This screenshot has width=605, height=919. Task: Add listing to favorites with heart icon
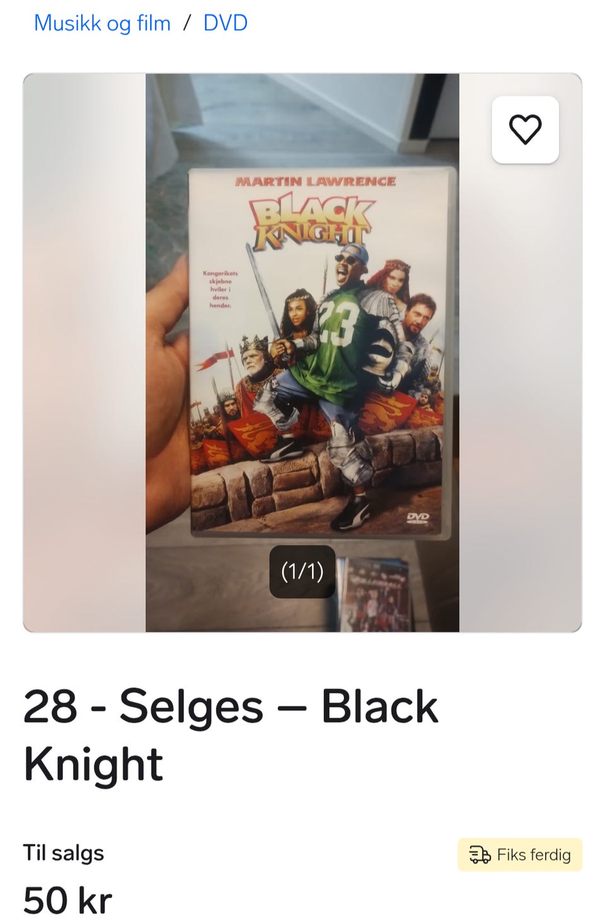525,130
